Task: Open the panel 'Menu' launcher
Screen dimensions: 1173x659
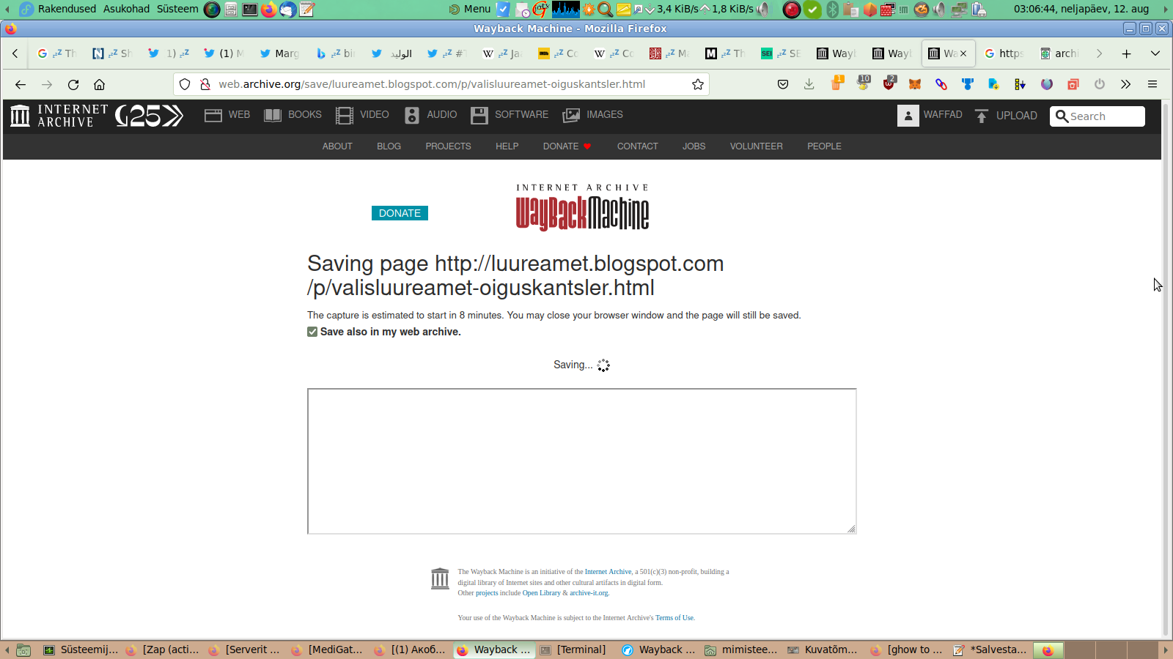Action: pyautogui.click(x=470, y=9)
